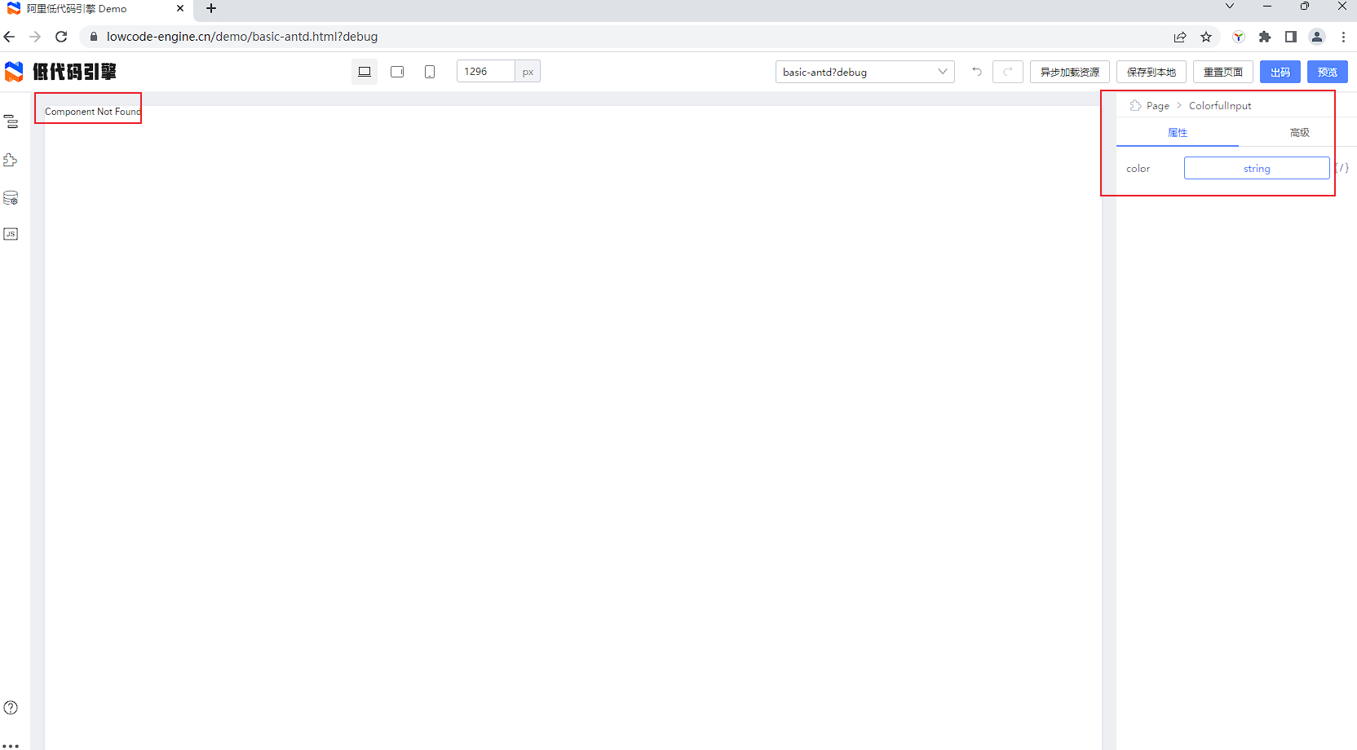Click the colorful Y extension icon
Image resolution: width=1357 pixels, height=750 pixels.
[x=1239, y=37]
